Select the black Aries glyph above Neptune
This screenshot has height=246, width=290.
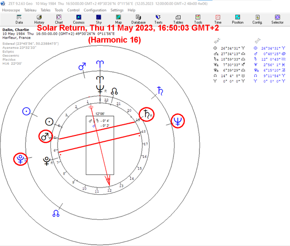(x=100, y=80)
